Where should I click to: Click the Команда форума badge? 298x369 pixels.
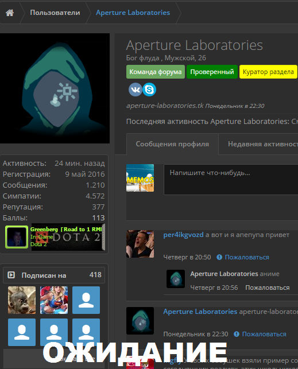tap(156, 72)
